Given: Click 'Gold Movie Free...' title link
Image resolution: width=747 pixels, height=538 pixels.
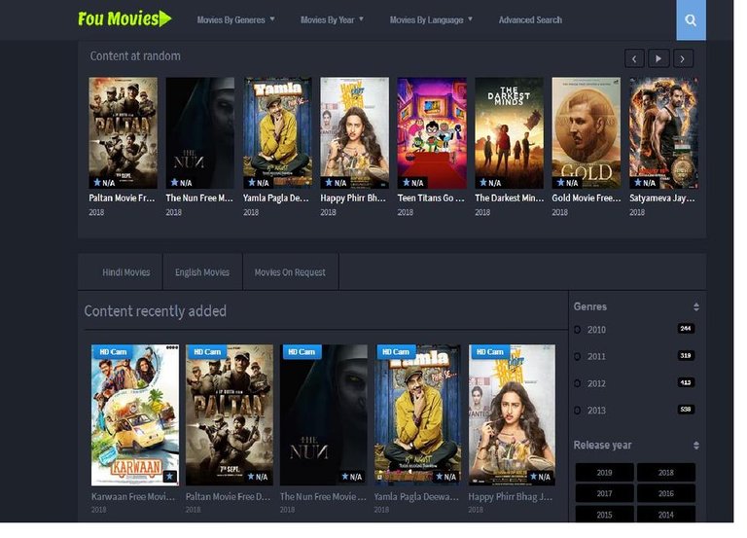Looking at the screenshot, I should pyautogui.click(x=587, y=198).
